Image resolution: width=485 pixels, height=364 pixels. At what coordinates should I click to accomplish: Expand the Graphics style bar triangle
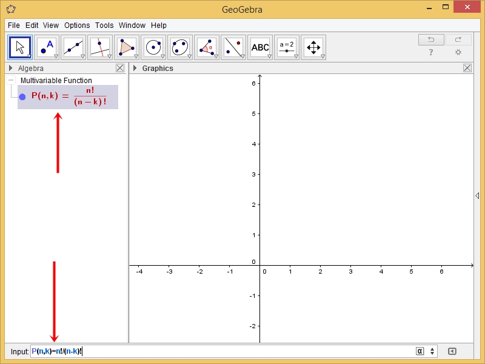point(135,68)
